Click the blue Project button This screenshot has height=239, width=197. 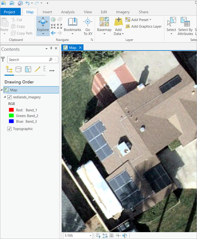pyautogui.click(x=10, y=12)
